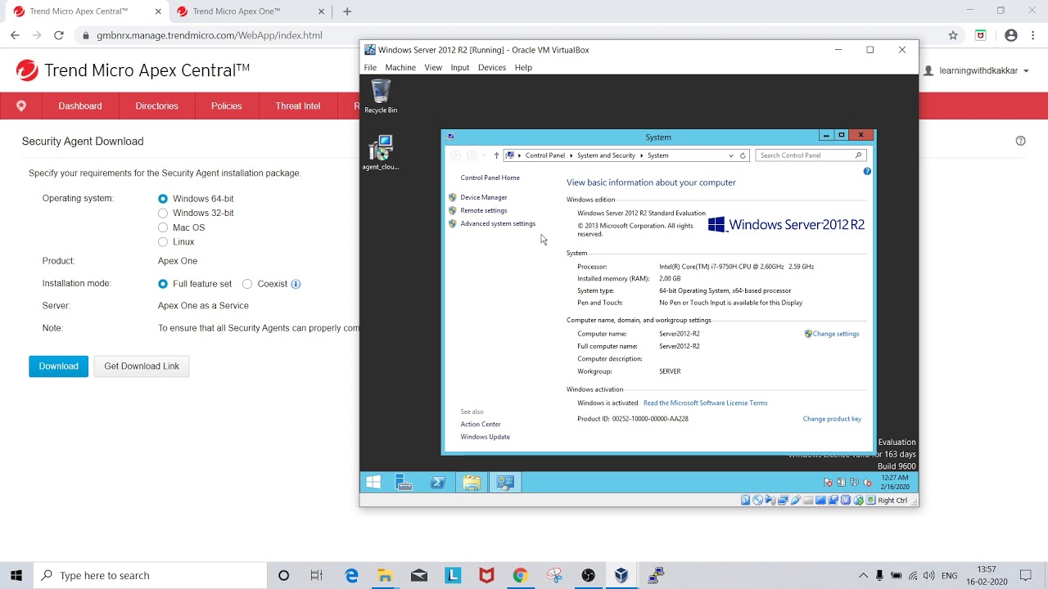
Task: Launch Server Manager from guest taskbar
Action: click(404, 483)
